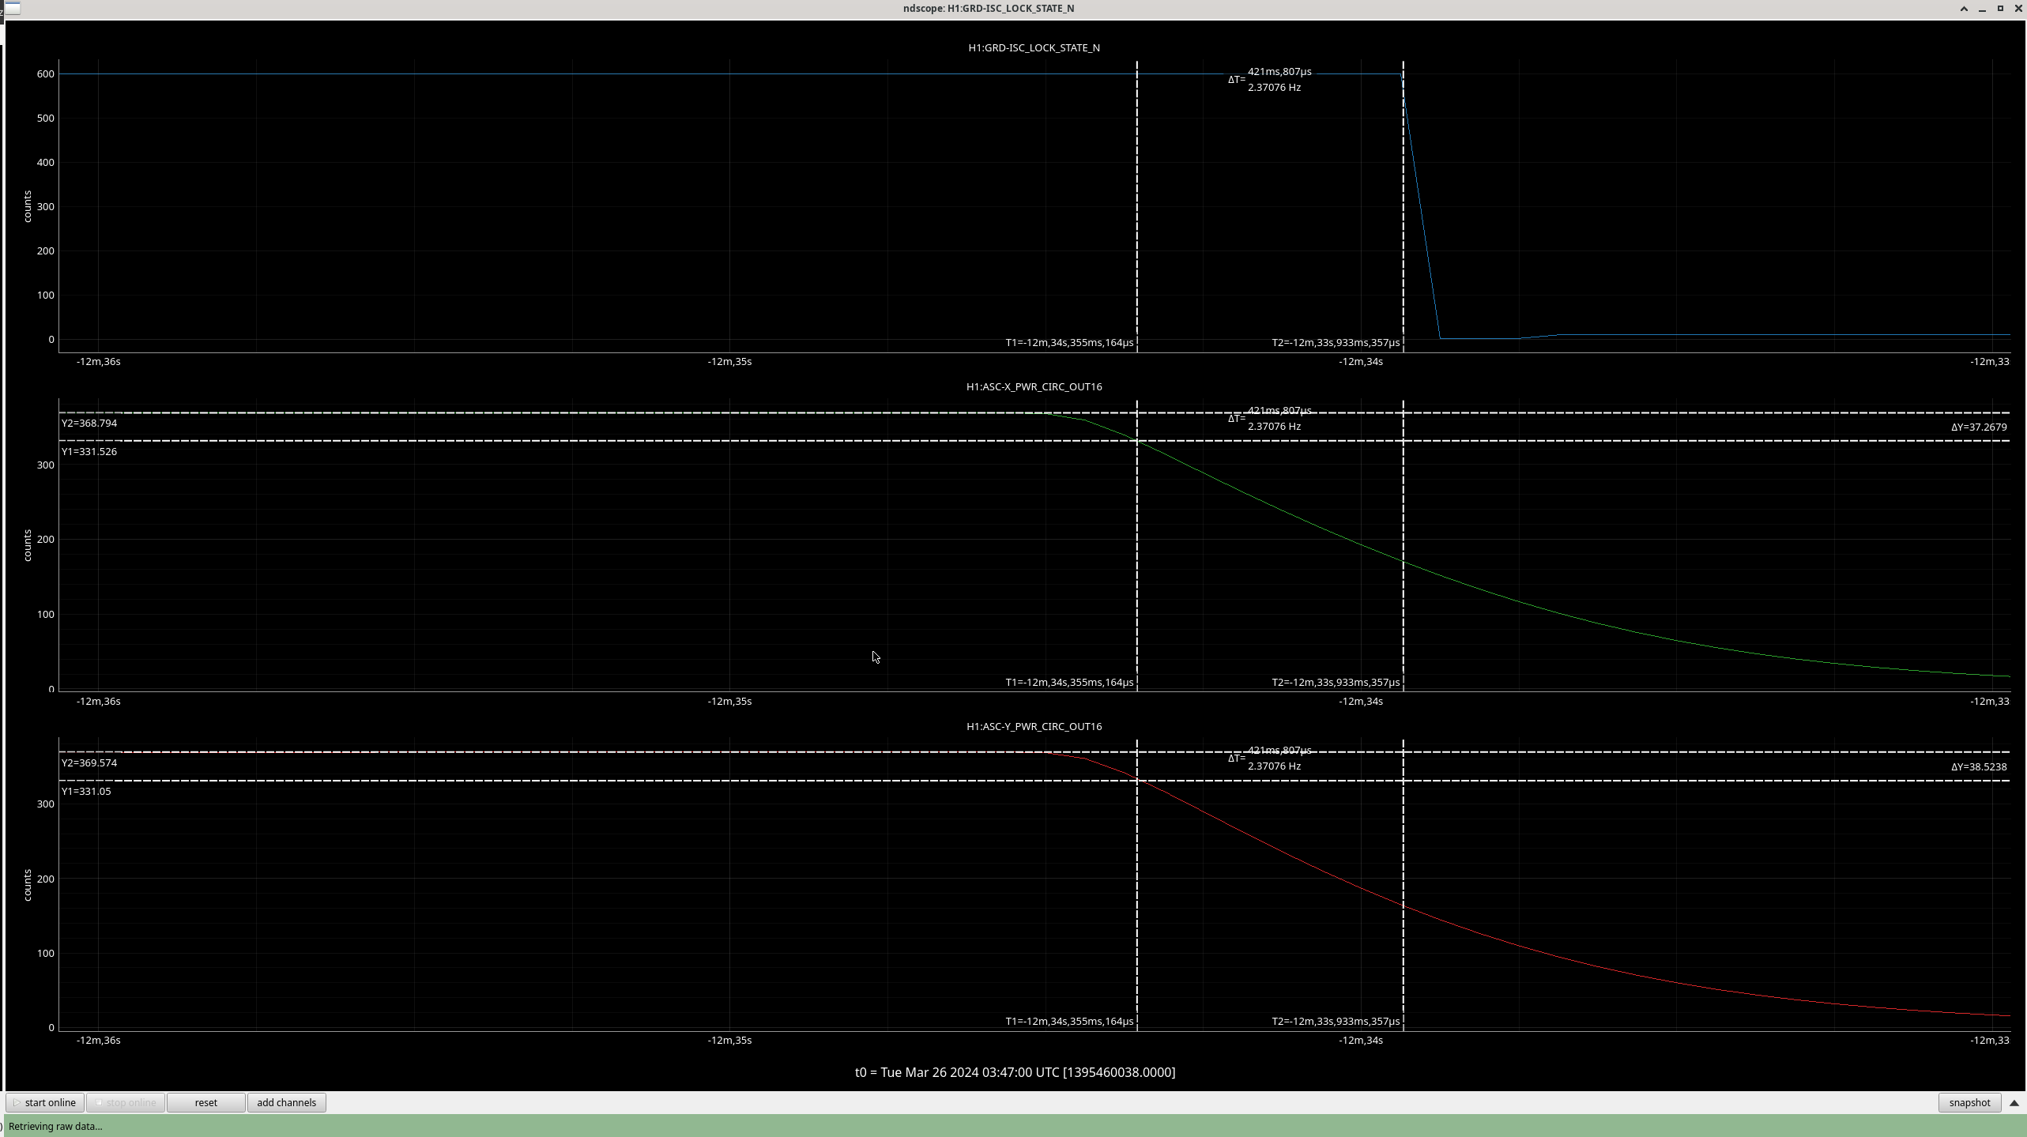The image size is (2027, 1137).
Task: Expand panel with triangle beside snapshot
Action: [x=2014, y=1103]
